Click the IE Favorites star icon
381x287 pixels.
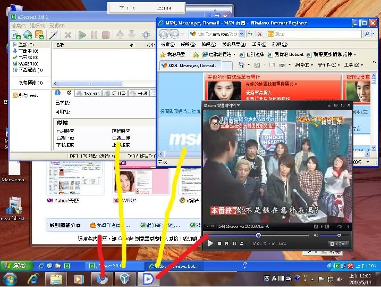click(162, 54)
